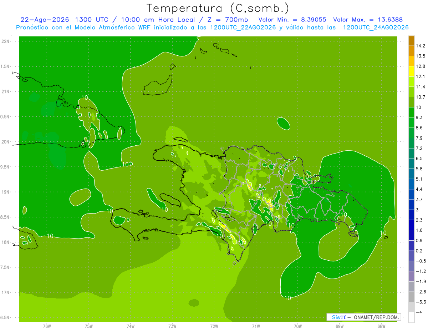Click the 'Valor Max. = 13.6388' readout

pos(368,20)
